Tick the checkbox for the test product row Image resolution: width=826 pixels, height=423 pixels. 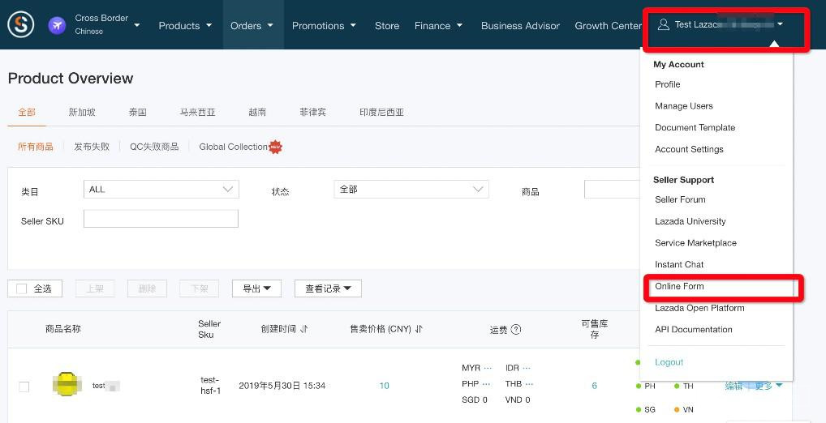tap(24, 387)
